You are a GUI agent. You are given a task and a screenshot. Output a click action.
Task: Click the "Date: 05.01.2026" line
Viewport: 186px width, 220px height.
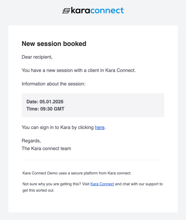point(45,102)
